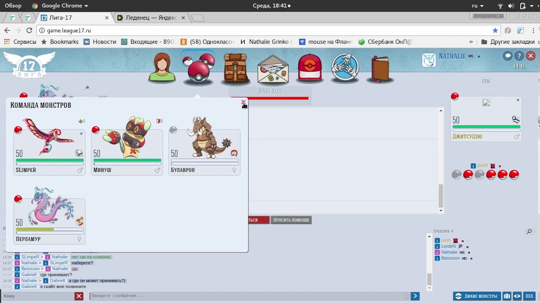Image resolution: width=540 pixels, height=303 pixels.
Task: Open the ru keyboard layout menu
Action: [x=478, y=5]
